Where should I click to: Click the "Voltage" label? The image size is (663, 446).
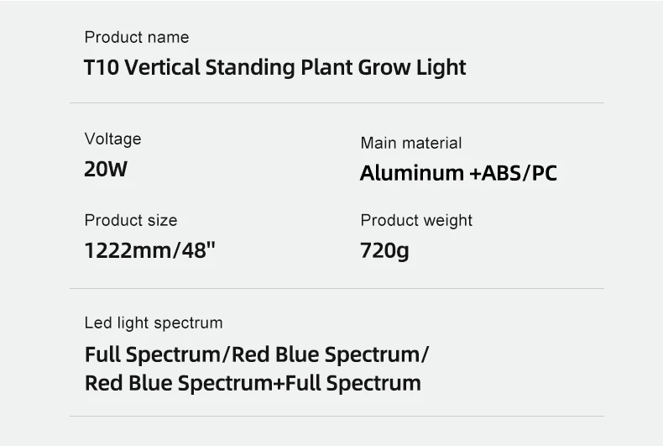[112, 139]
